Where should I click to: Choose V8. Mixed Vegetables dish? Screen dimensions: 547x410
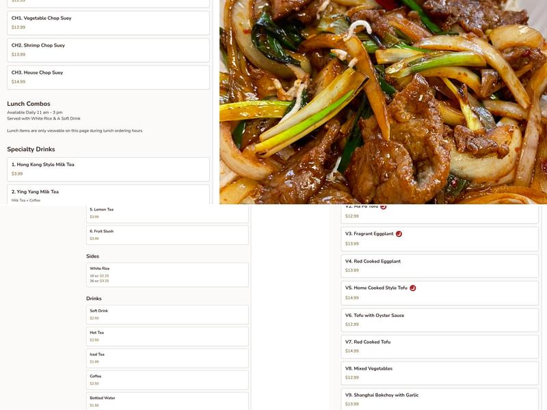click(x=440, y=373)
